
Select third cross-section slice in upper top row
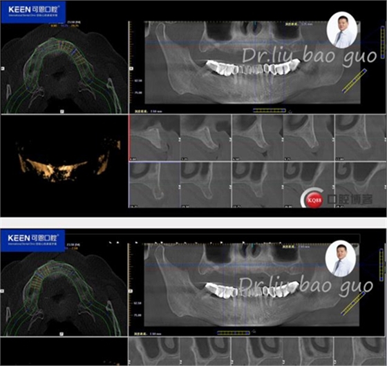coord(257,138)
